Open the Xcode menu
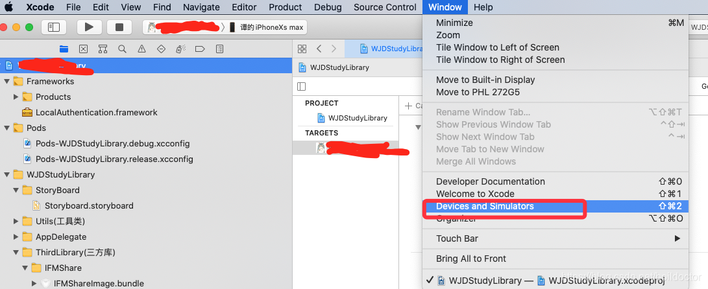 40,7
